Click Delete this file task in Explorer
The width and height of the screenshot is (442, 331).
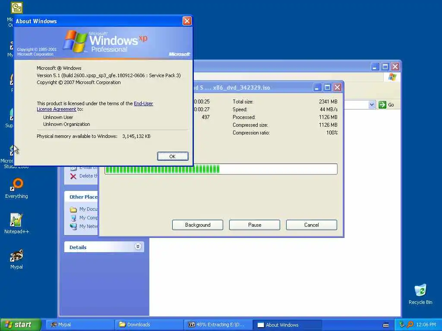(84, 176)
